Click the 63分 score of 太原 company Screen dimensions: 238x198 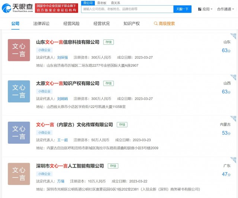click(226, 92)
